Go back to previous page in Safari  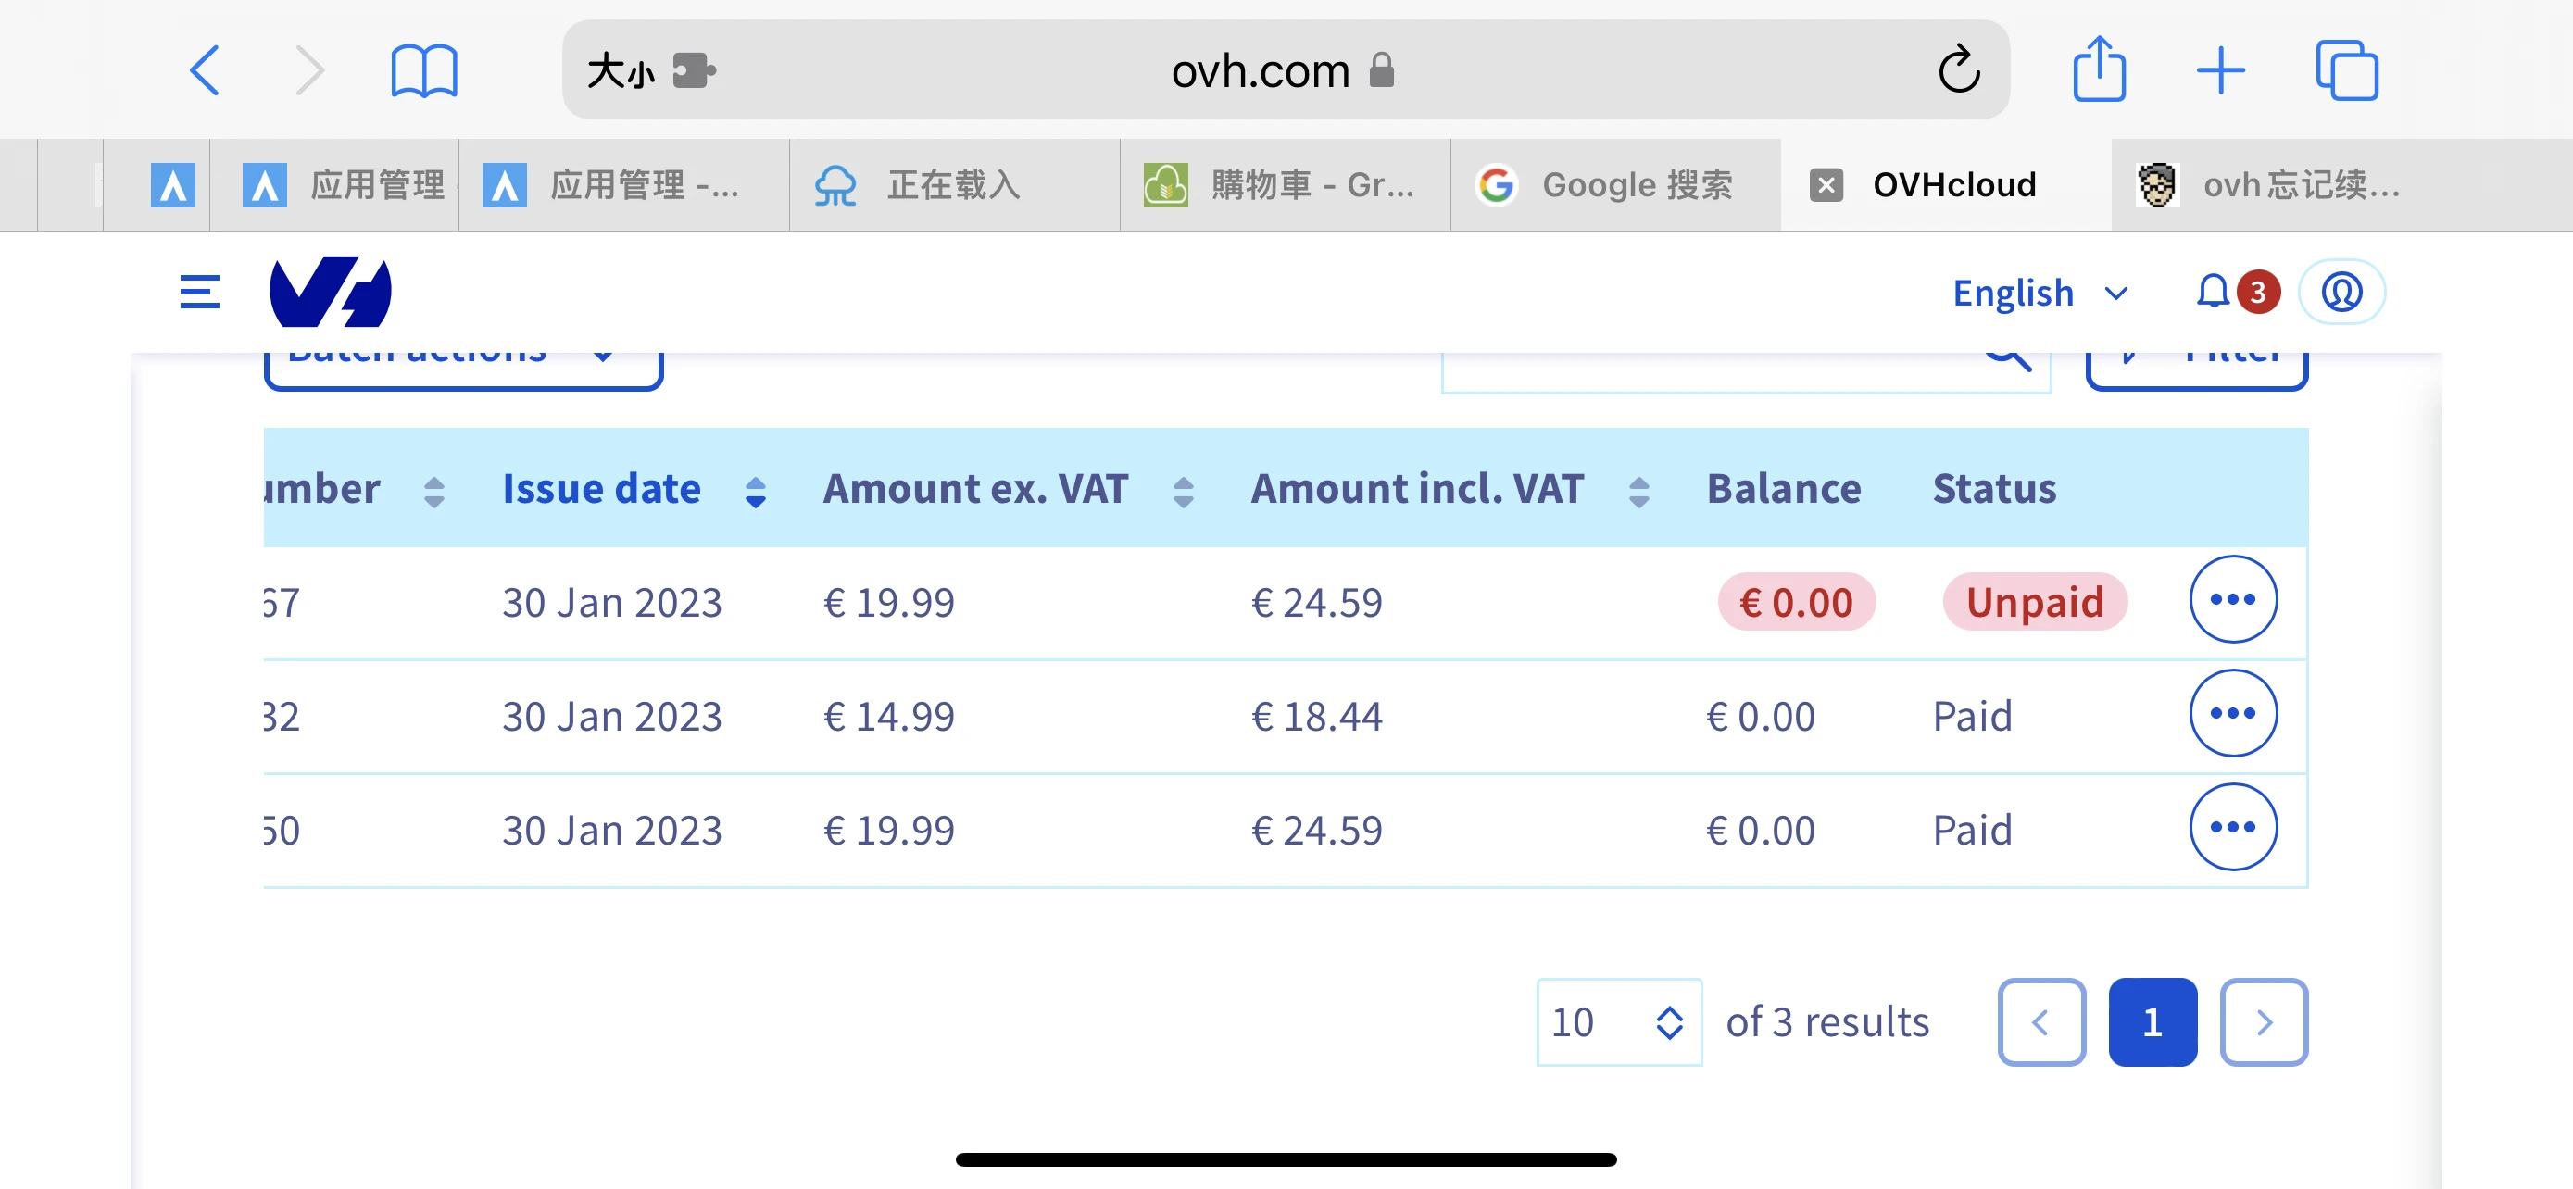205,71
